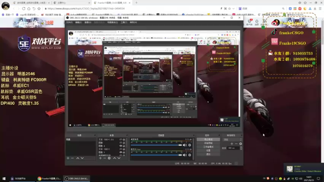Open Mic/Aux settings gear

[x=190, y=155]
